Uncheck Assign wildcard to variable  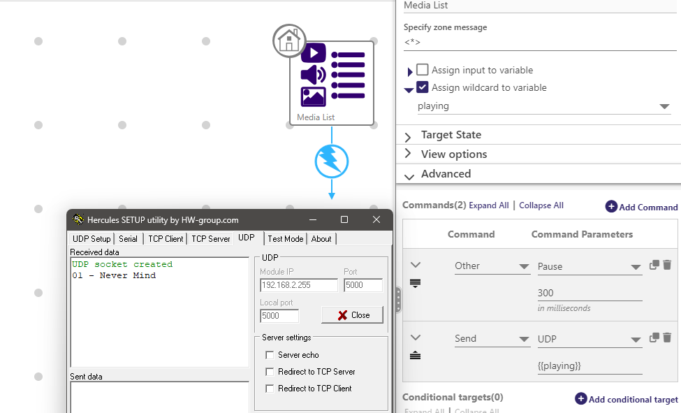[423, 87]
